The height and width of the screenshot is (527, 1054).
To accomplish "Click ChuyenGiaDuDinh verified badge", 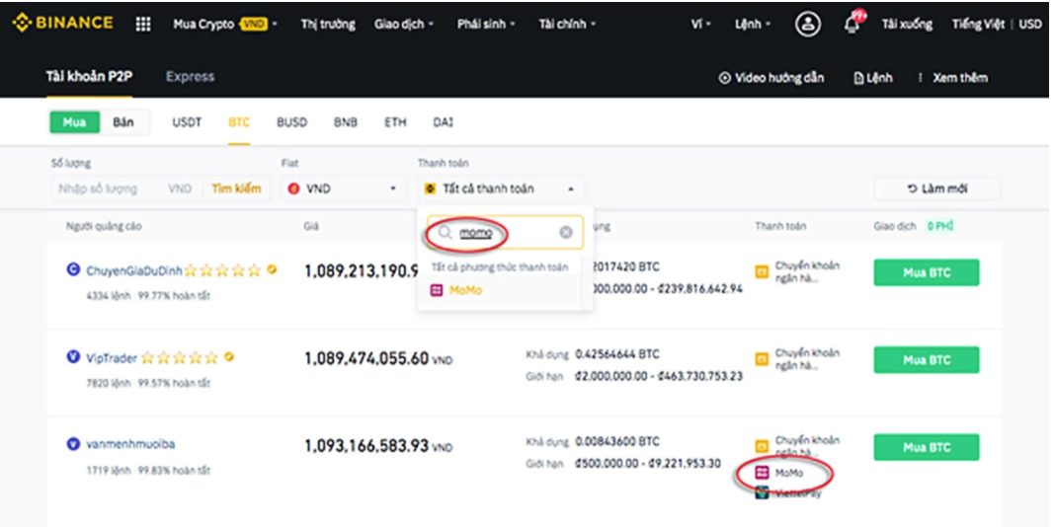I will (x=272, y=269).
